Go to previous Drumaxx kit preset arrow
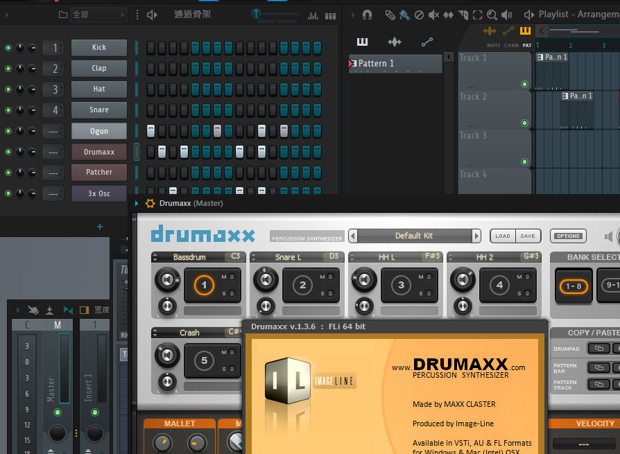 [x=353, y=236]
